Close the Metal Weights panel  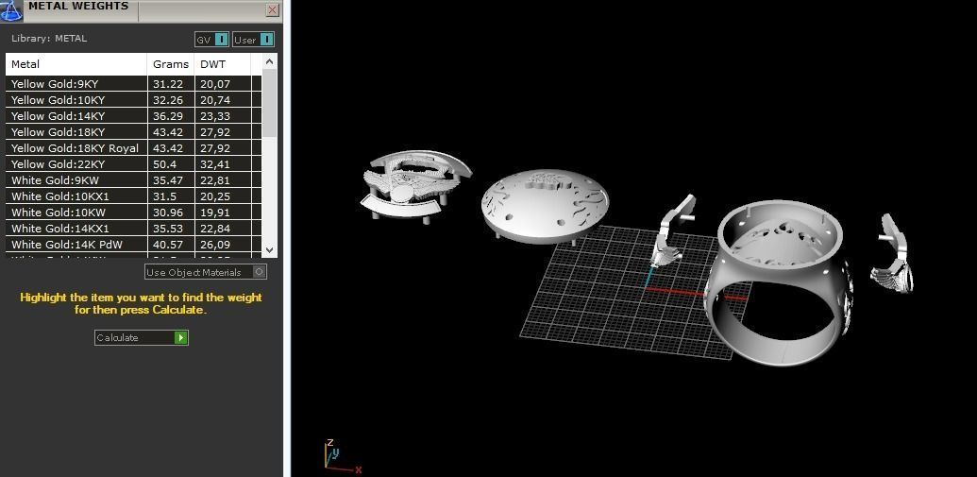[x=272, y=10]
